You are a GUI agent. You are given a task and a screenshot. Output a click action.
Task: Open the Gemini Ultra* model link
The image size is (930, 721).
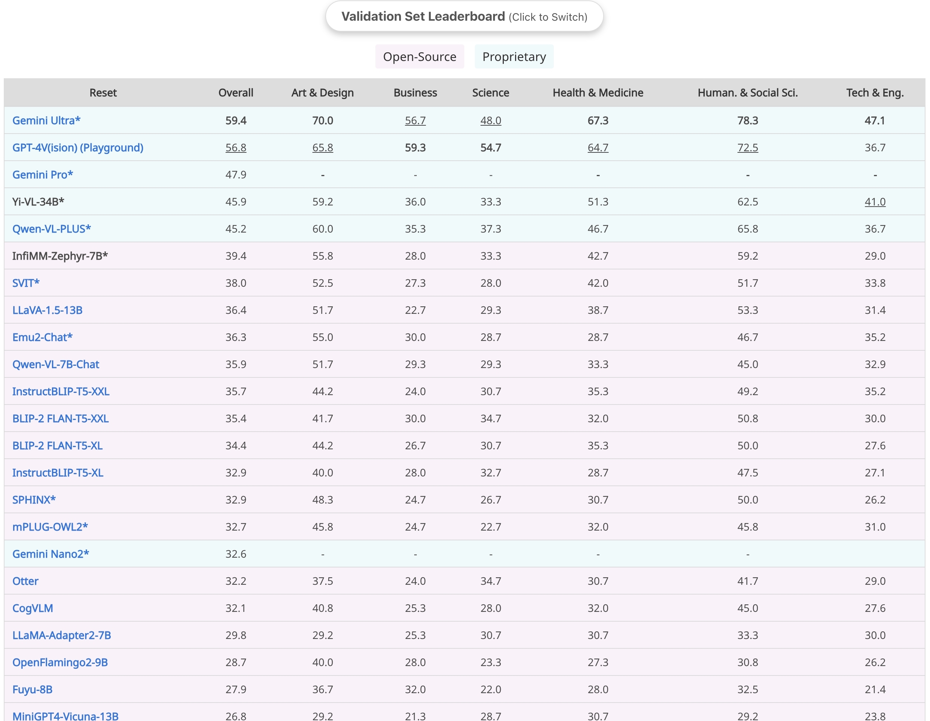point(46,120)
